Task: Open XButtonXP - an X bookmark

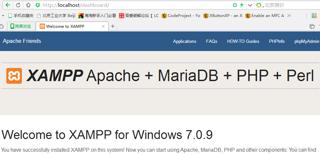Action: [223, 15]
